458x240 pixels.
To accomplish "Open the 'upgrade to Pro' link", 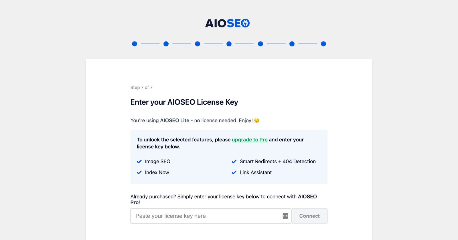I will point(250,140).
